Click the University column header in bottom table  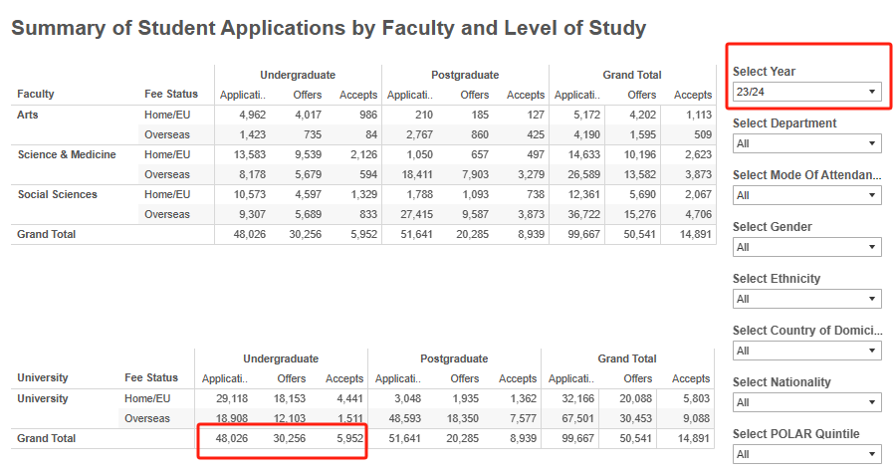pos(43,378)
